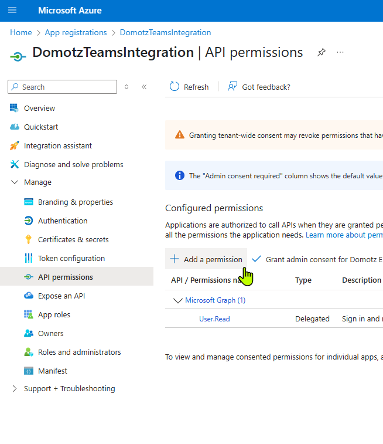
Task: Open the Authentication menu item
Action: [63, 221]
